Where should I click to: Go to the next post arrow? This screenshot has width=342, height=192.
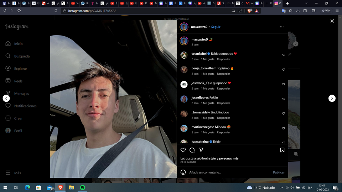(332, 98)
